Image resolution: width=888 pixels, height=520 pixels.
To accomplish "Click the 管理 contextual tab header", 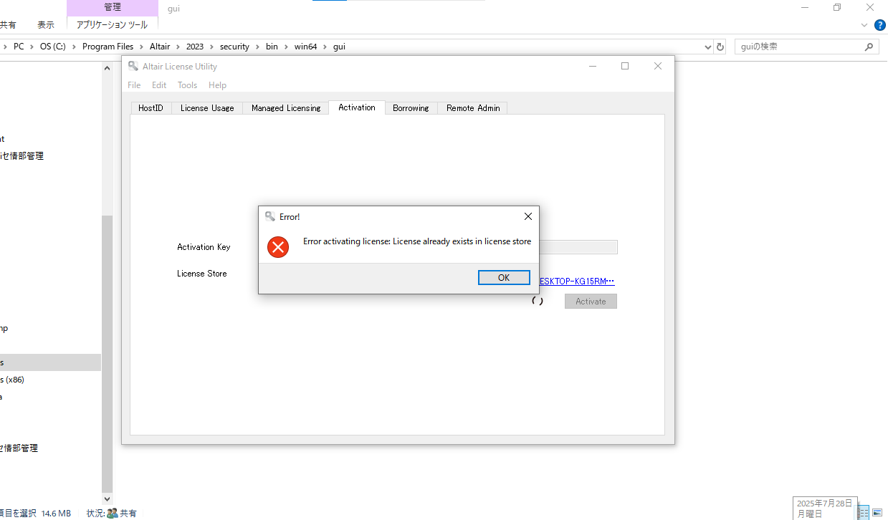I will point(113,7).
